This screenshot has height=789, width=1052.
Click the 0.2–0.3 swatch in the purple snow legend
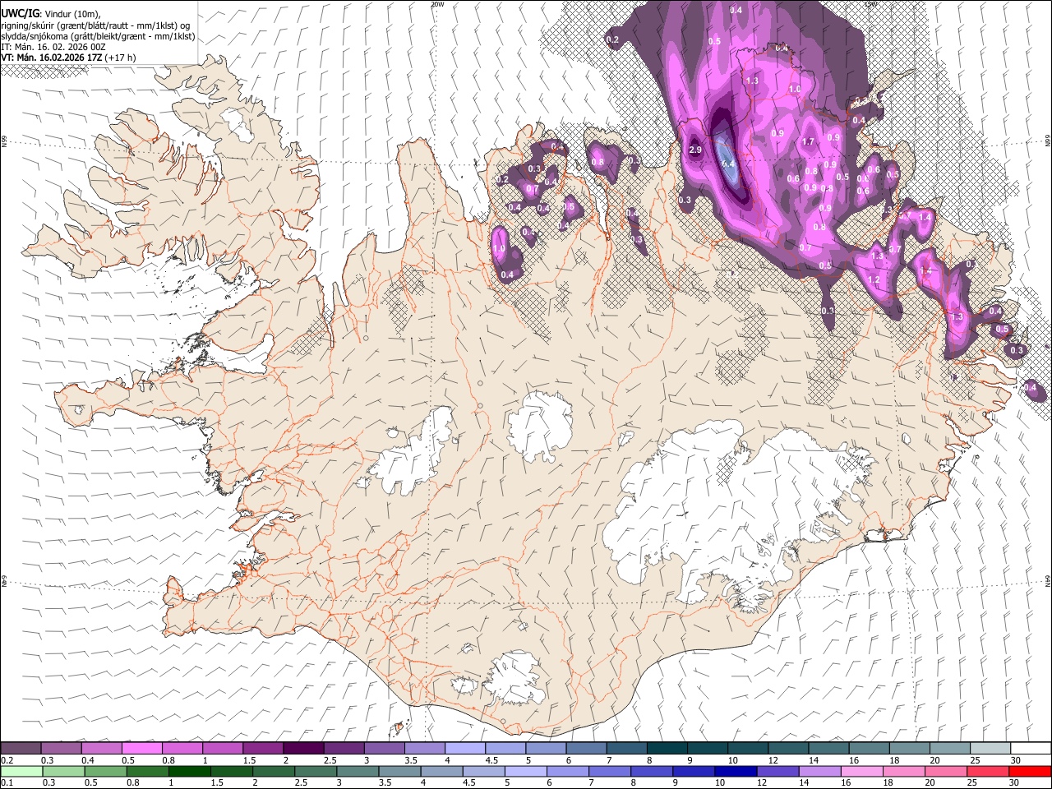pos(21,748)
